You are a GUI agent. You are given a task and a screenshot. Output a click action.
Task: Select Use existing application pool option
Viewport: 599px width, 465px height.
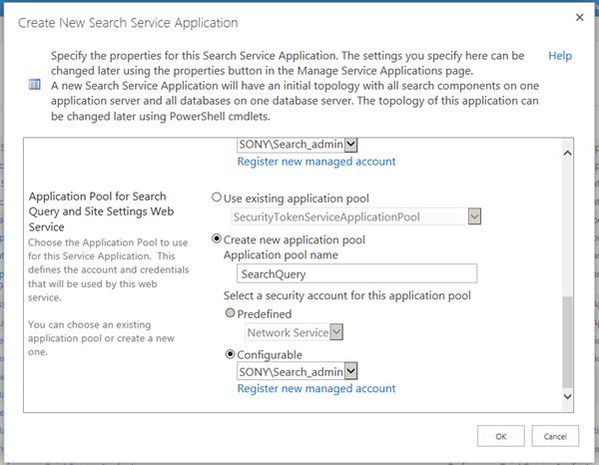click(217, 197)
